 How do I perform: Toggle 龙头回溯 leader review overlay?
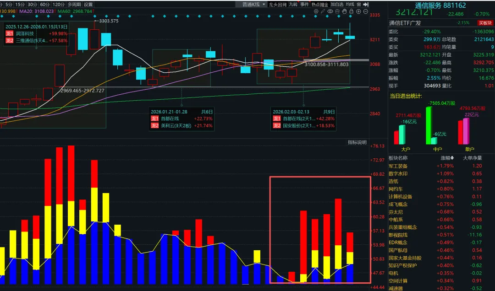[277, 5]
